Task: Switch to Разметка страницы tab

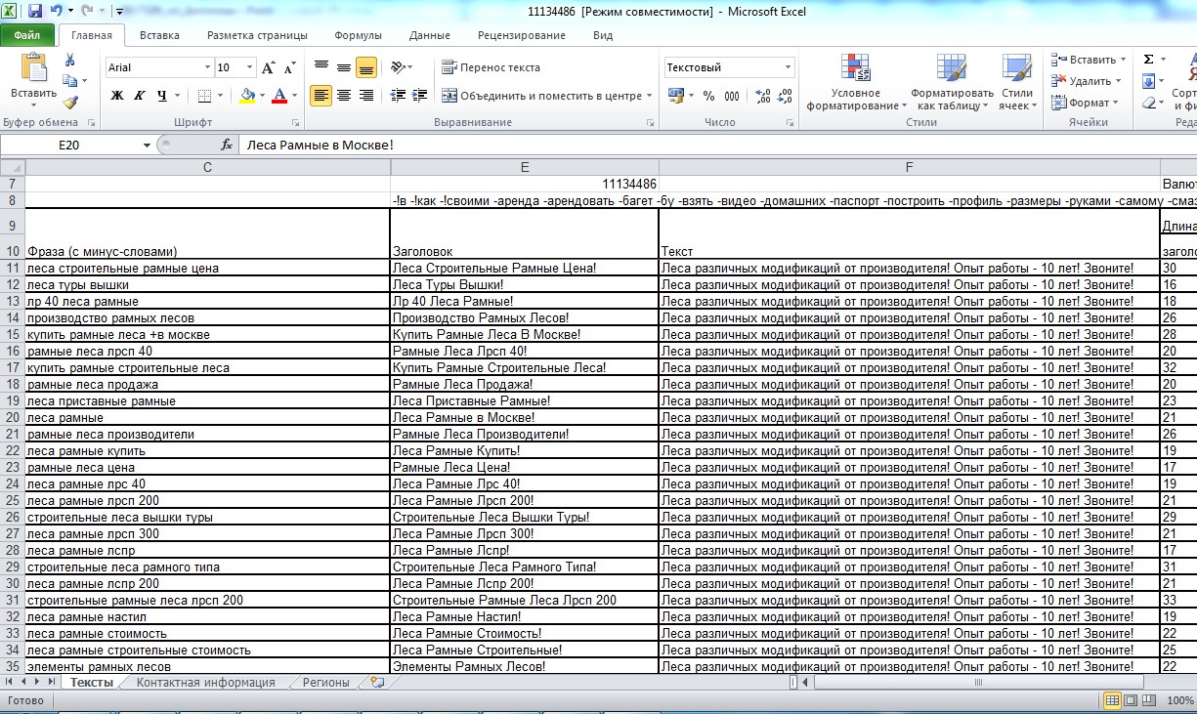Action: tap(257, 35)
